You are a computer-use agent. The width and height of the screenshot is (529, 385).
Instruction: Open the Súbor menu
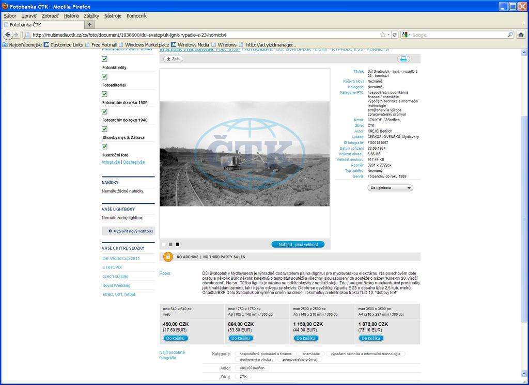coord(10,16)
